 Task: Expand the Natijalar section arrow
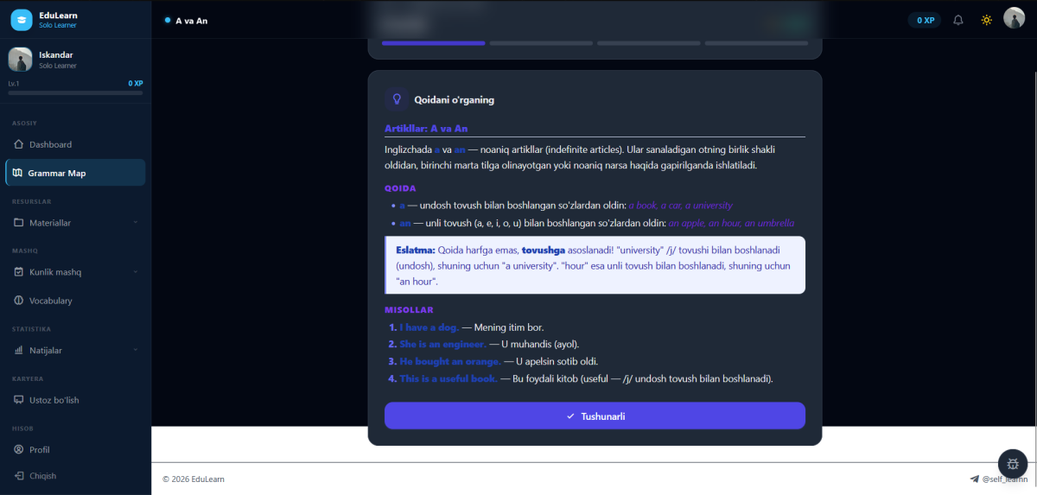pyautogui.click(x=136, y=351)
